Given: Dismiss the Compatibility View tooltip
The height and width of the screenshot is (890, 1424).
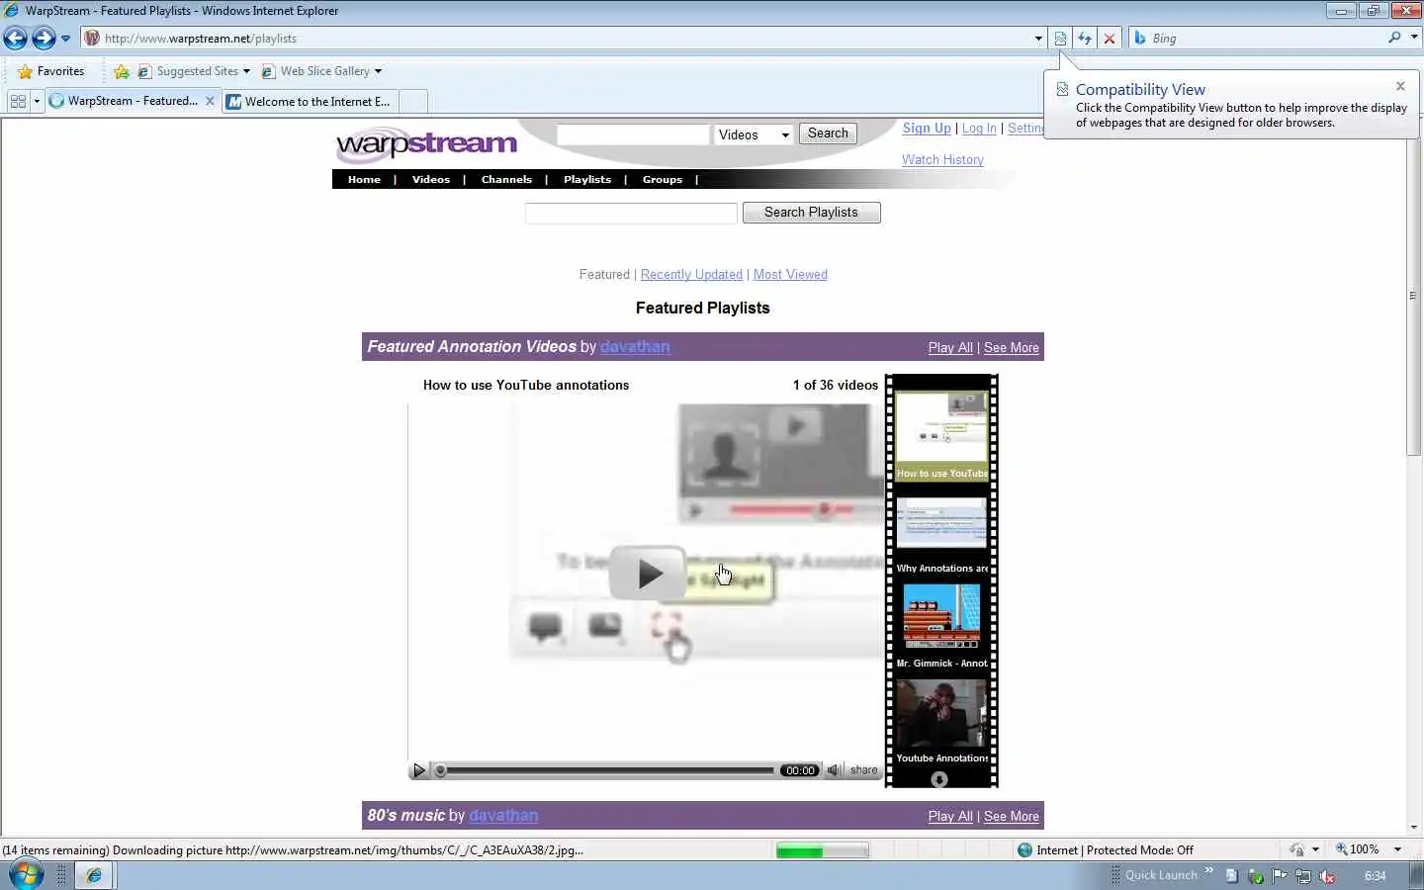Looking at the screenshot, I should (1400, 86).
